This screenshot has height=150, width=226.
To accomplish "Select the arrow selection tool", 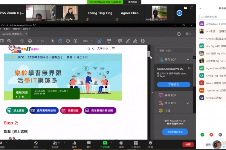I will point(53,41).
